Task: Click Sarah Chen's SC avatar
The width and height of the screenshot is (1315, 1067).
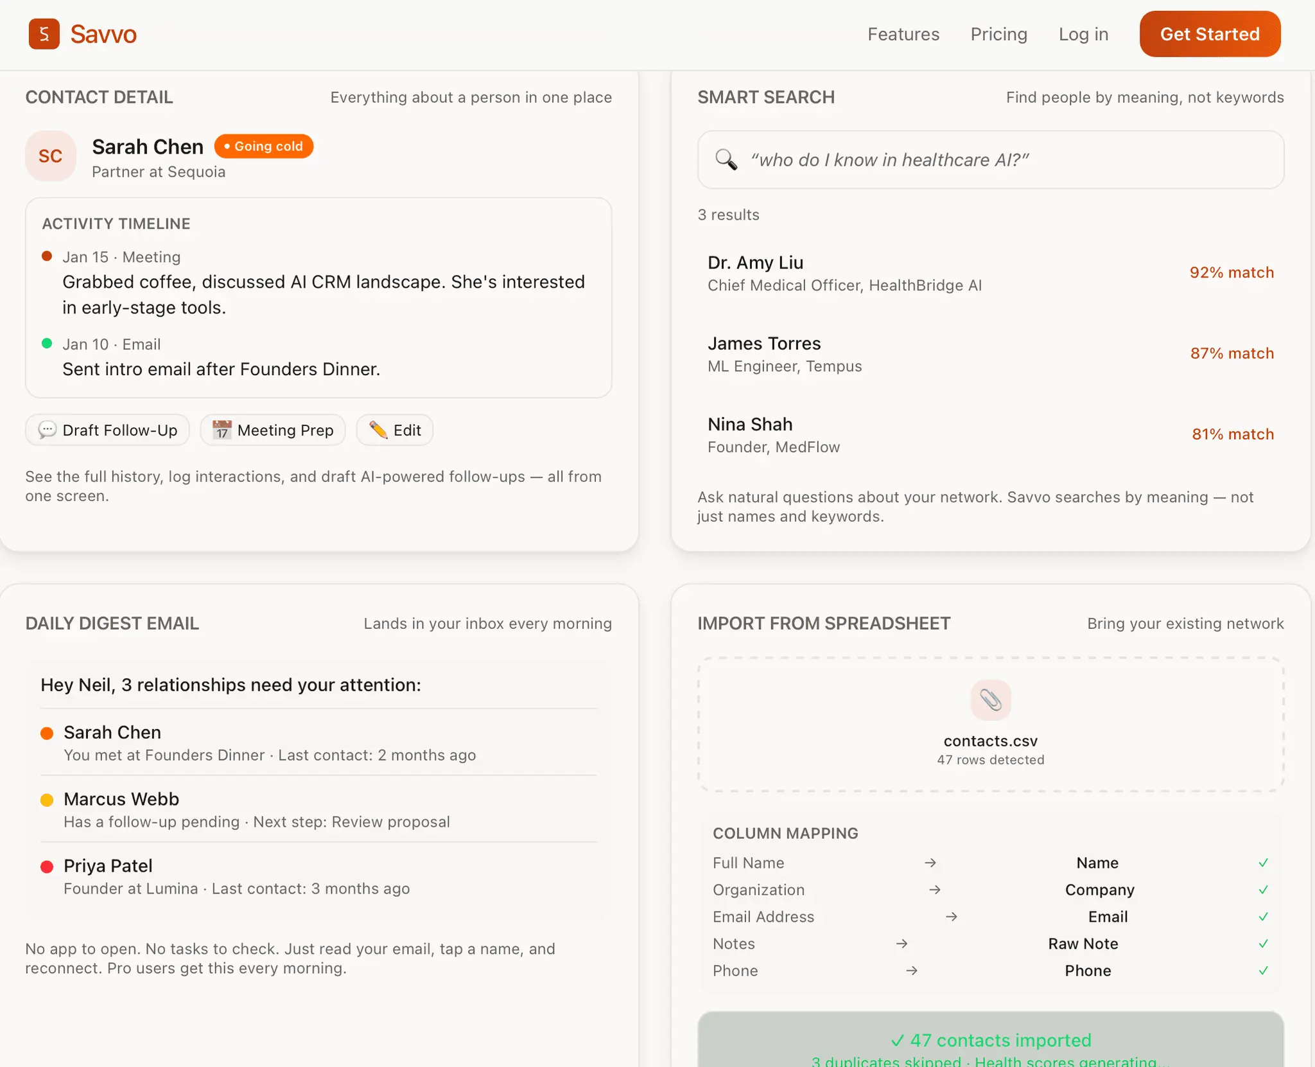Action: (51, 156)
